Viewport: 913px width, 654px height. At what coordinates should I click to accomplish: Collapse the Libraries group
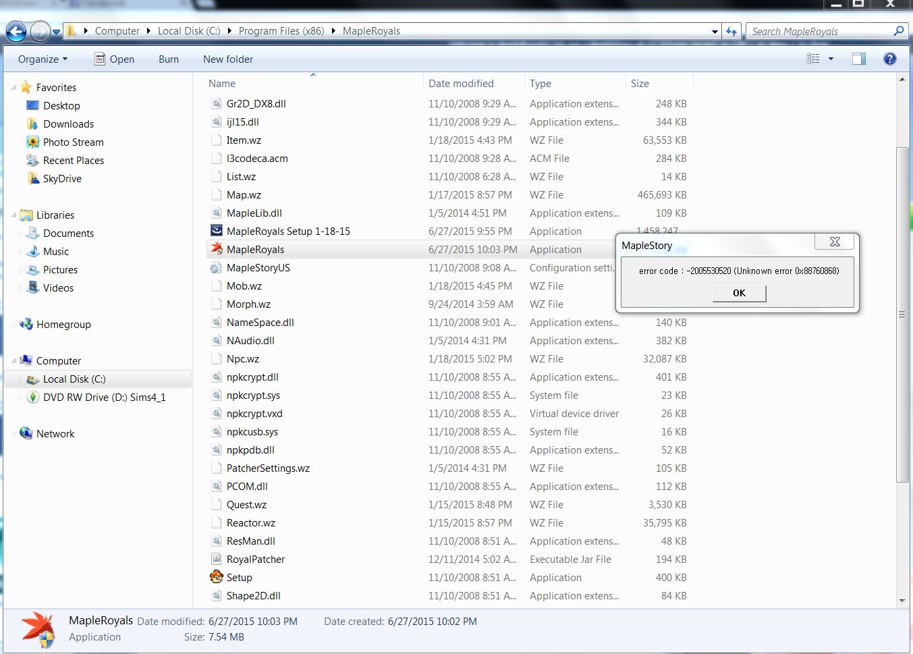point(13,215)
